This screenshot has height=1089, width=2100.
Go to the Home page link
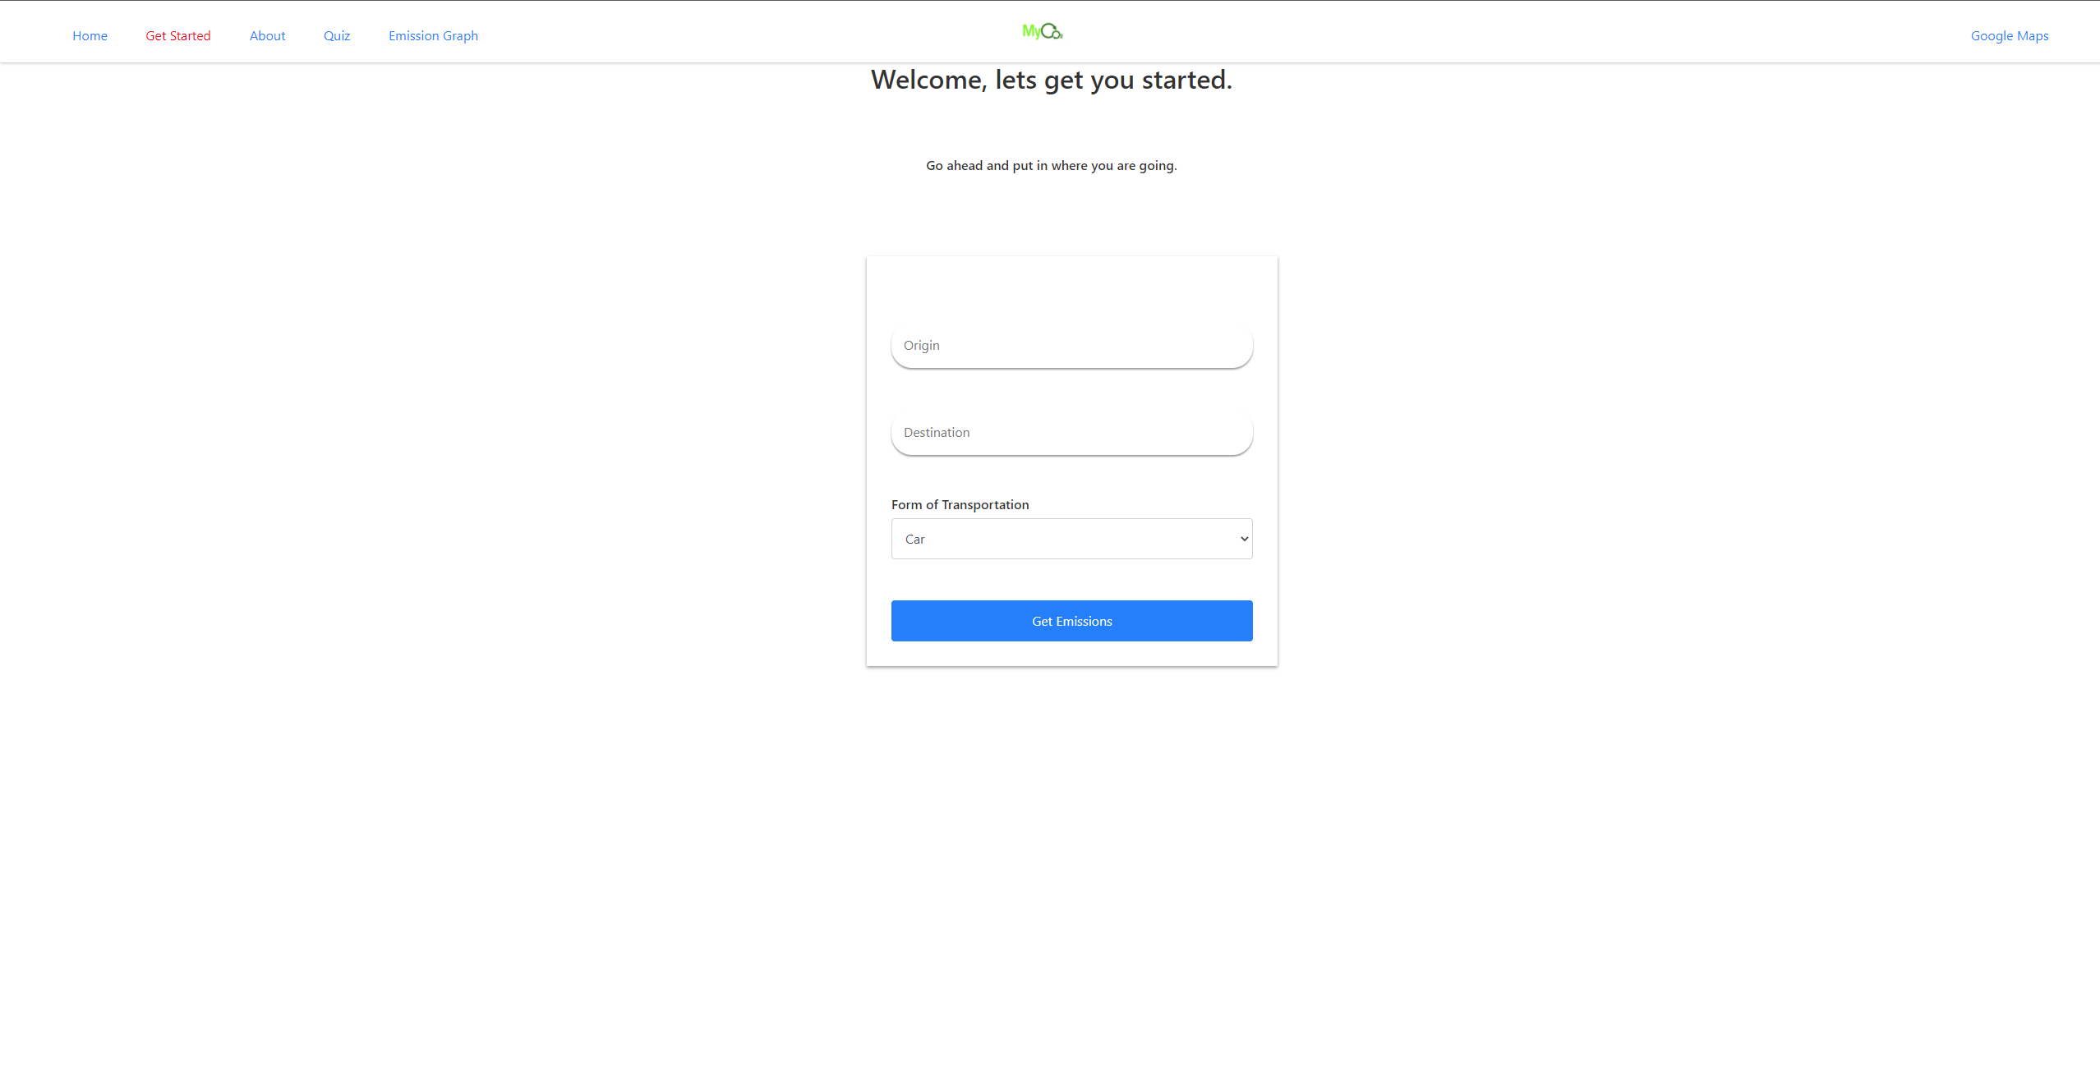[x=90, y=35]
